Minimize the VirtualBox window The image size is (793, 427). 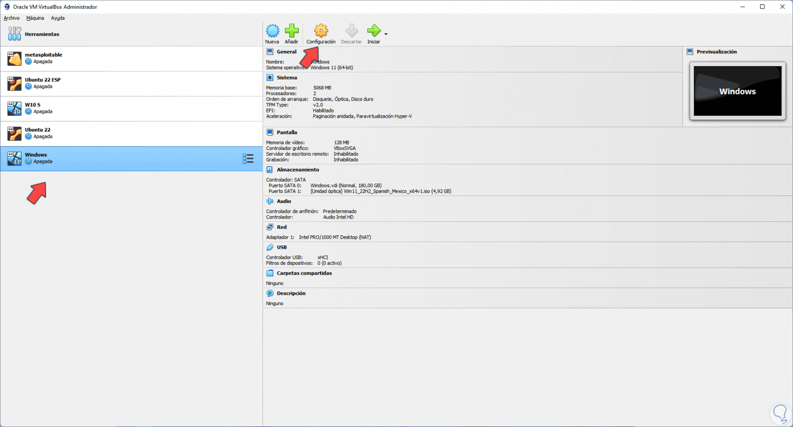pos(743,7)
